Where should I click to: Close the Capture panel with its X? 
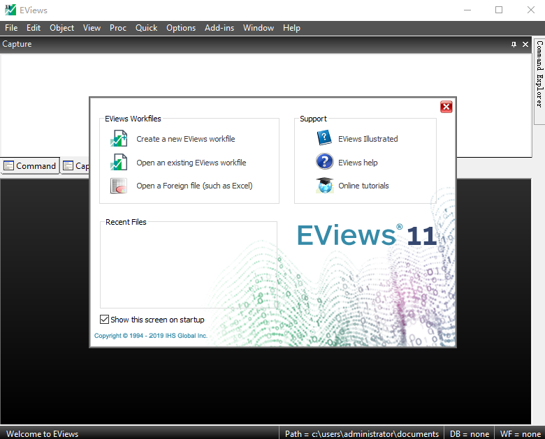coord(525,45)
